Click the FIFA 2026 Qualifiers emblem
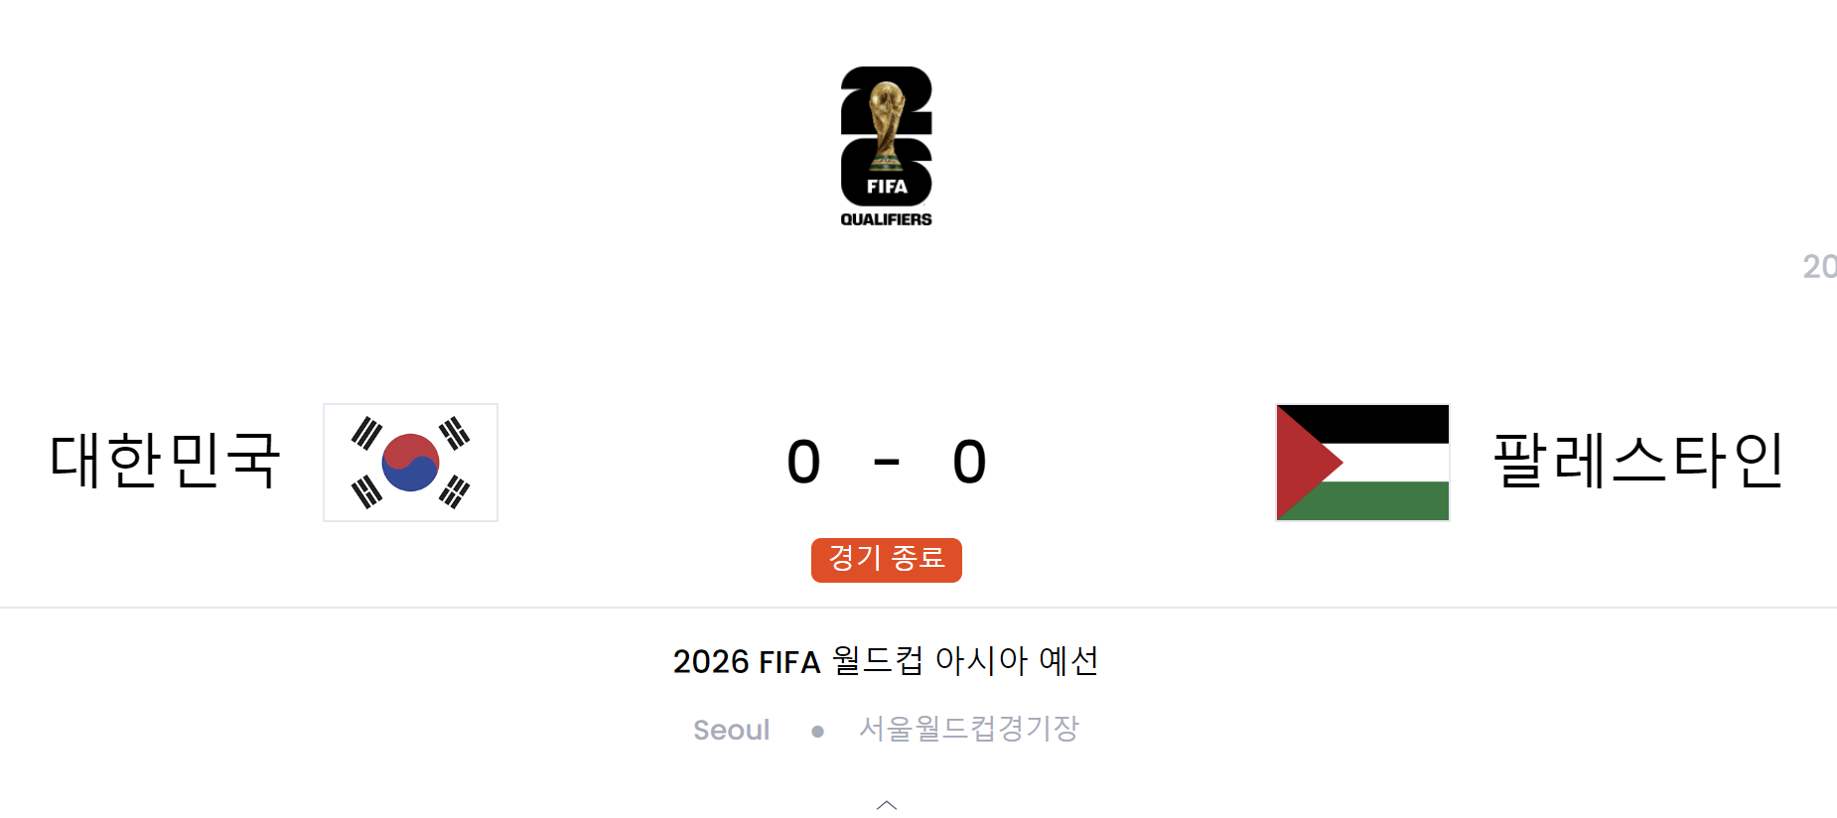This screenshot has height=818, width=1837. coord(887,144)
